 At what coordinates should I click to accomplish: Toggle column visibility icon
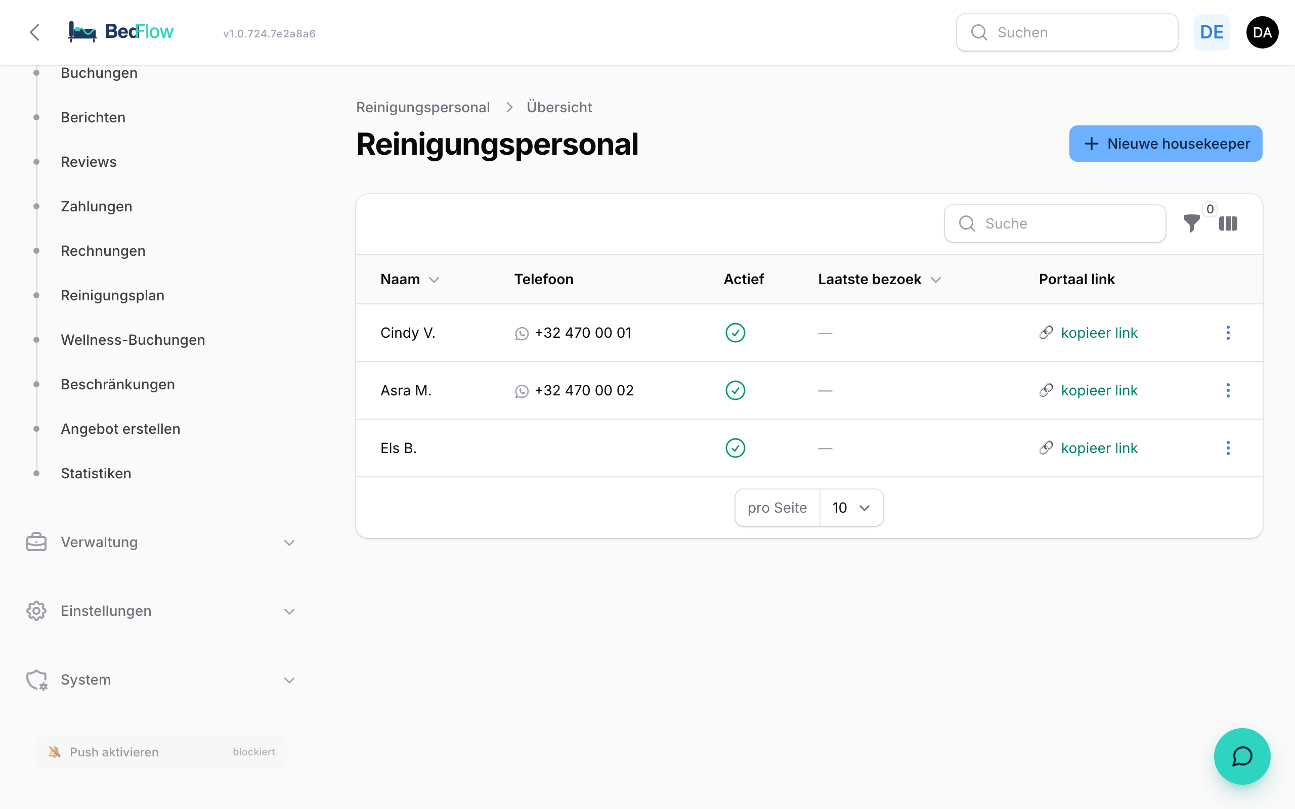pyautogui.click(x=1228, y=223)
